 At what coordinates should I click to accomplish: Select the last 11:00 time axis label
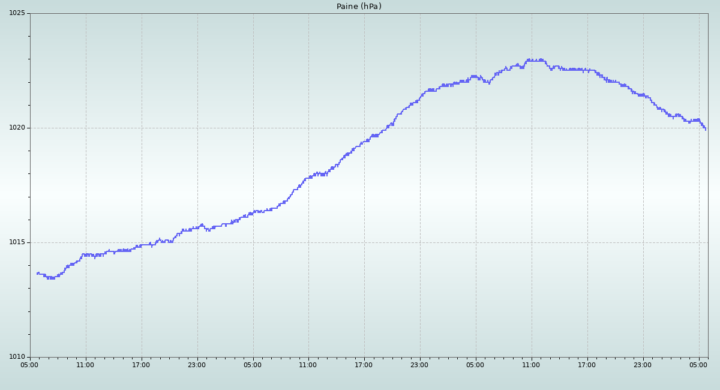point(531,365)
